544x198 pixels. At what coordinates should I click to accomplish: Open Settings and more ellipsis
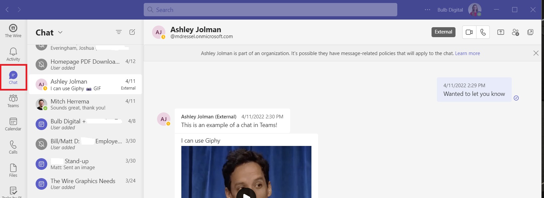pyautogui.click(x=428, y=10)
